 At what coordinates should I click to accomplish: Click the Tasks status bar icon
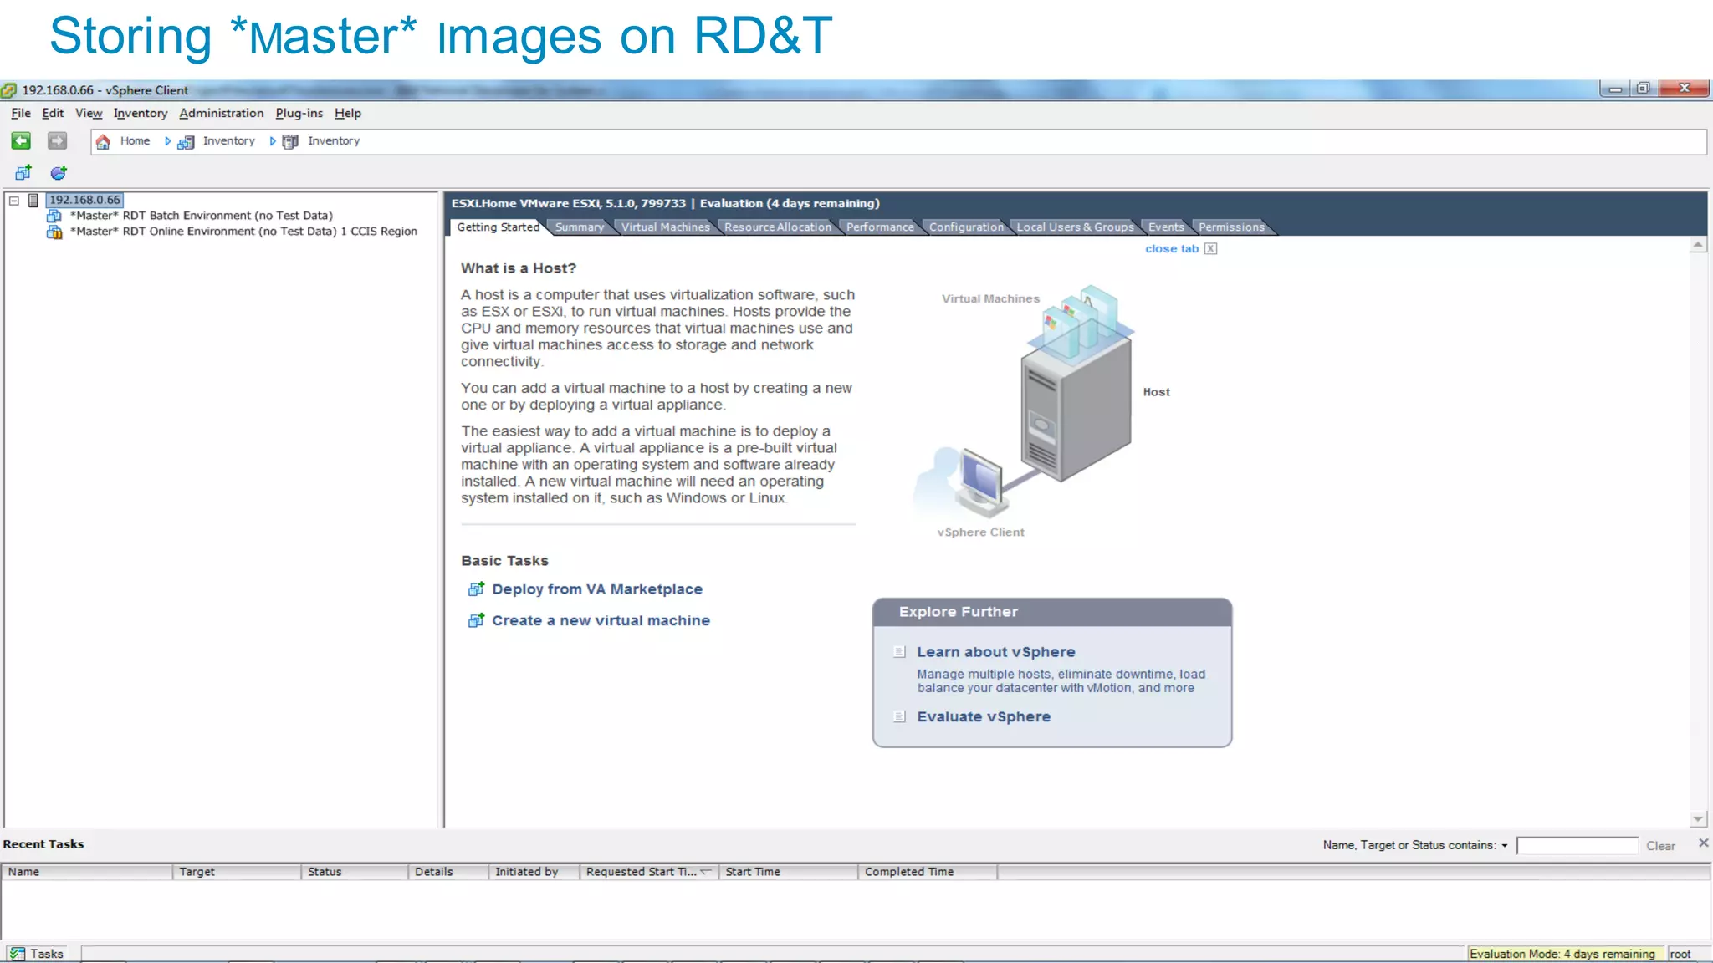(17, 954)
